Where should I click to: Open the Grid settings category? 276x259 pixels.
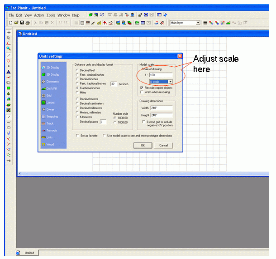47,95
